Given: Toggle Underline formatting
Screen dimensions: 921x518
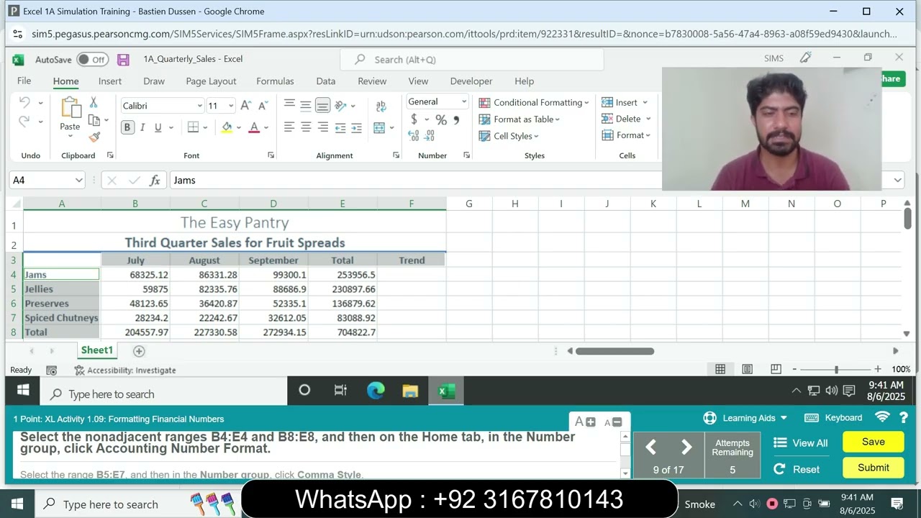Looking at the screenshot, I should [158, 127].
